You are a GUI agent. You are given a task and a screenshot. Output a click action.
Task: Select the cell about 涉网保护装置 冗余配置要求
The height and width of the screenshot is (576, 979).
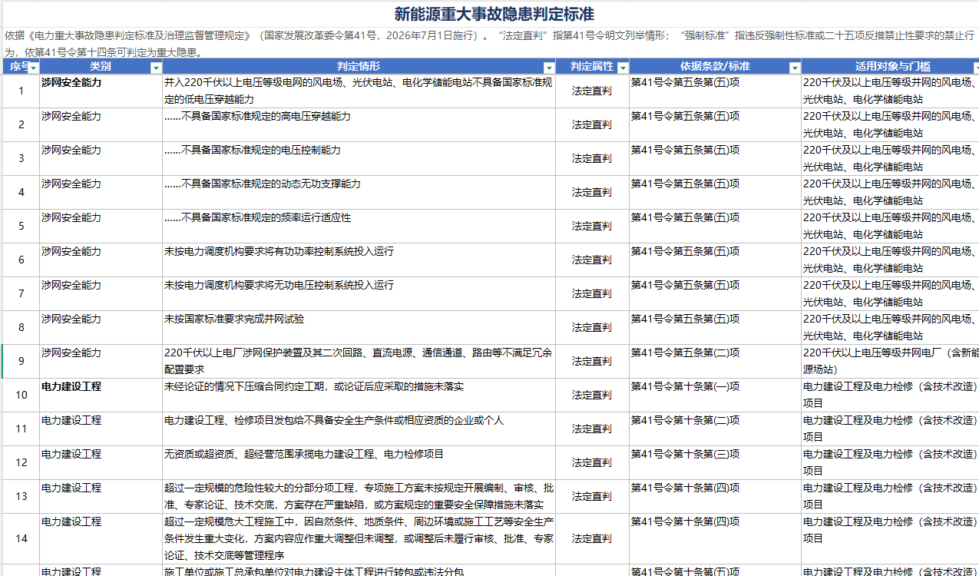(x=359, y=362)
